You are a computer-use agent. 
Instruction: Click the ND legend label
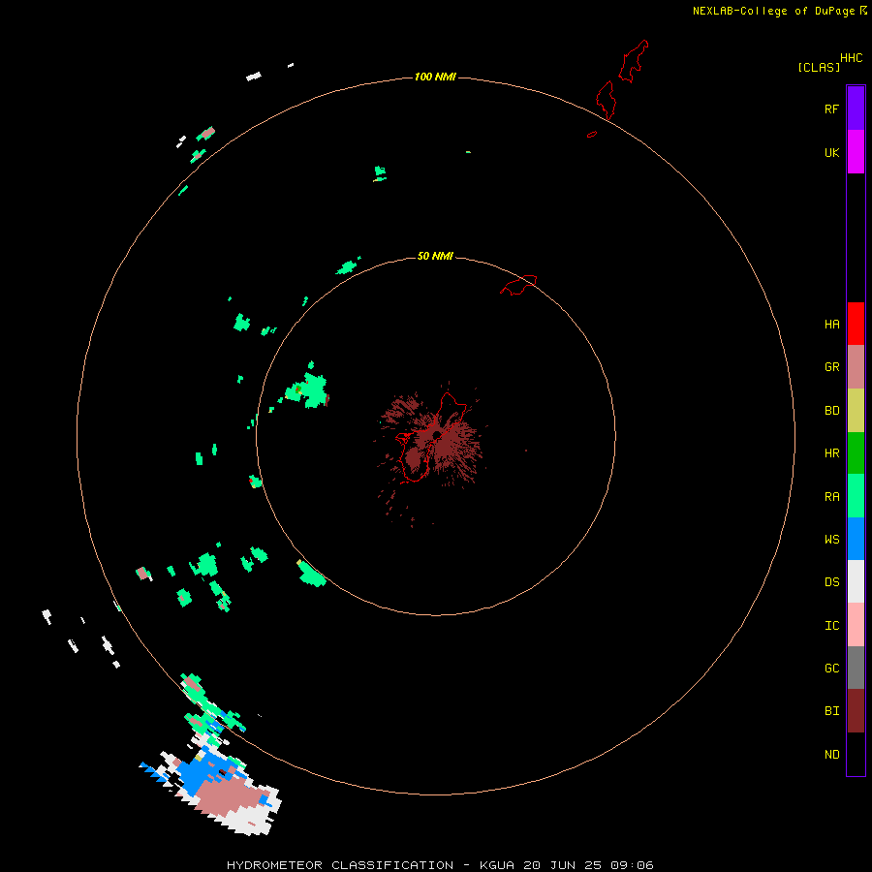point(831,755)
